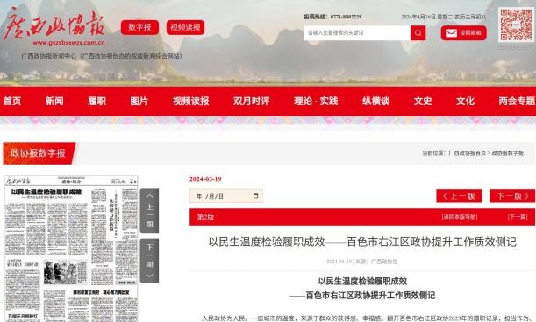Click the www.gxzxbxxwzx.com.cn website URL
The height and width of the screenshot is (322, 536).
point(68,43)
